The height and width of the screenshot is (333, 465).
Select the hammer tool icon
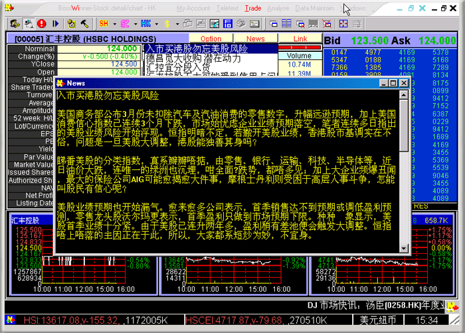(84, 23)
